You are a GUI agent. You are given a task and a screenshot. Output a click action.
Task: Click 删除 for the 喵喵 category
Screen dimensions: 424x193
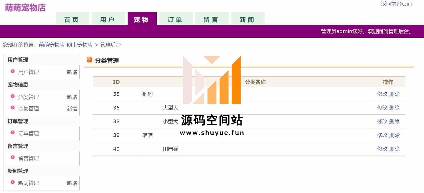pyautogui.click(x=394, y=135)
